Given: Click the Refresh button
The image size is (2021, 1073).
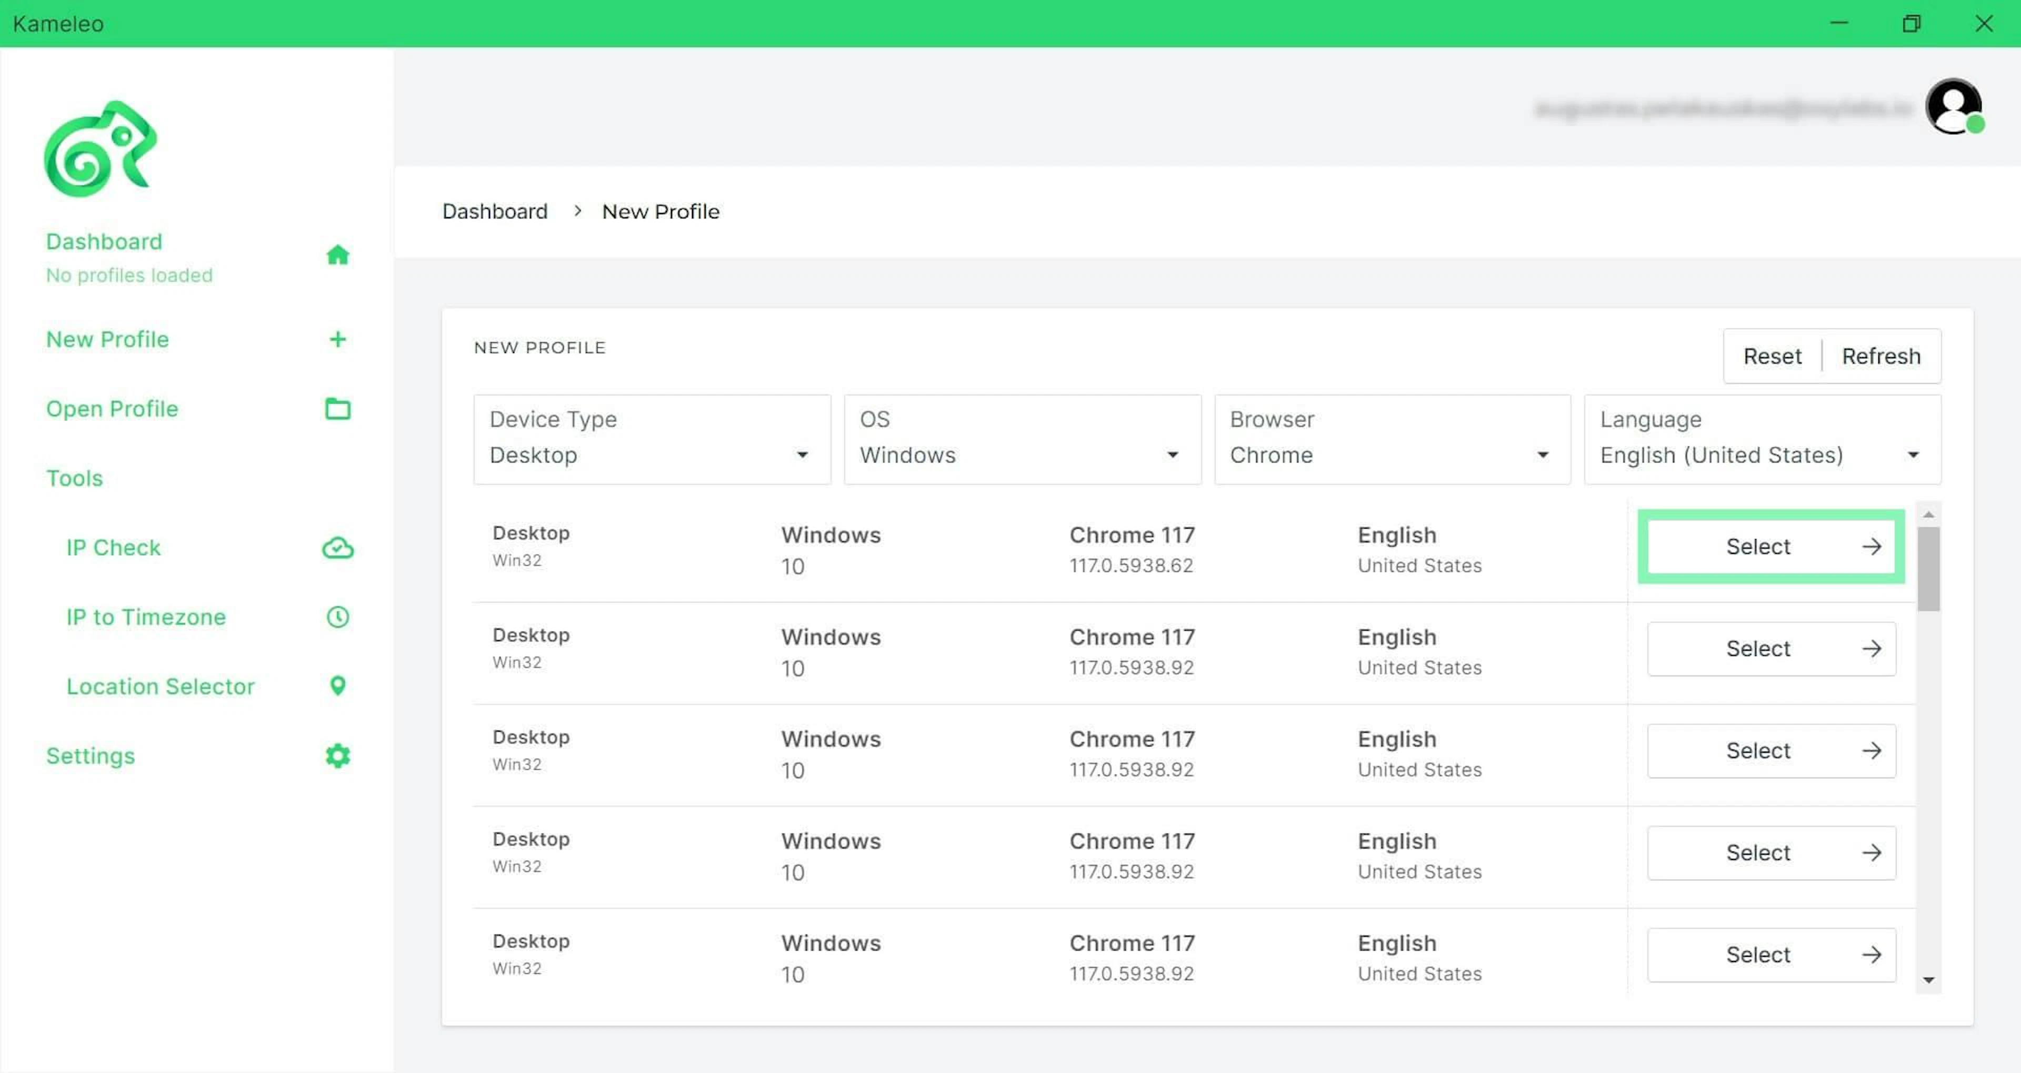Looking at the screenshot, I should [x=1882, y=356].
